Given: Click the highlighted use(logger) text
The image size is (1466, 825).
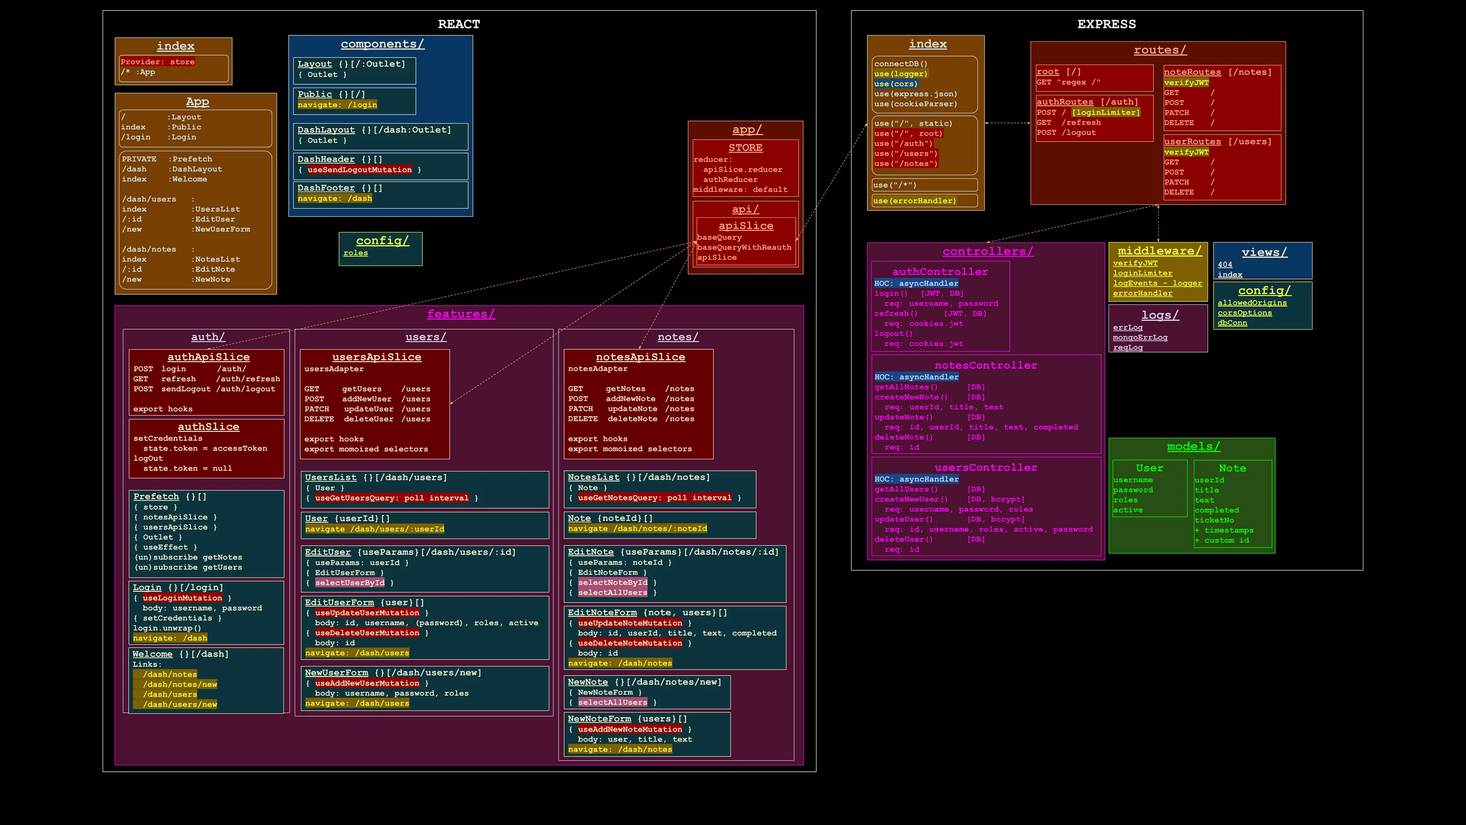Looking at the screenshot, I should click(901, 74).
